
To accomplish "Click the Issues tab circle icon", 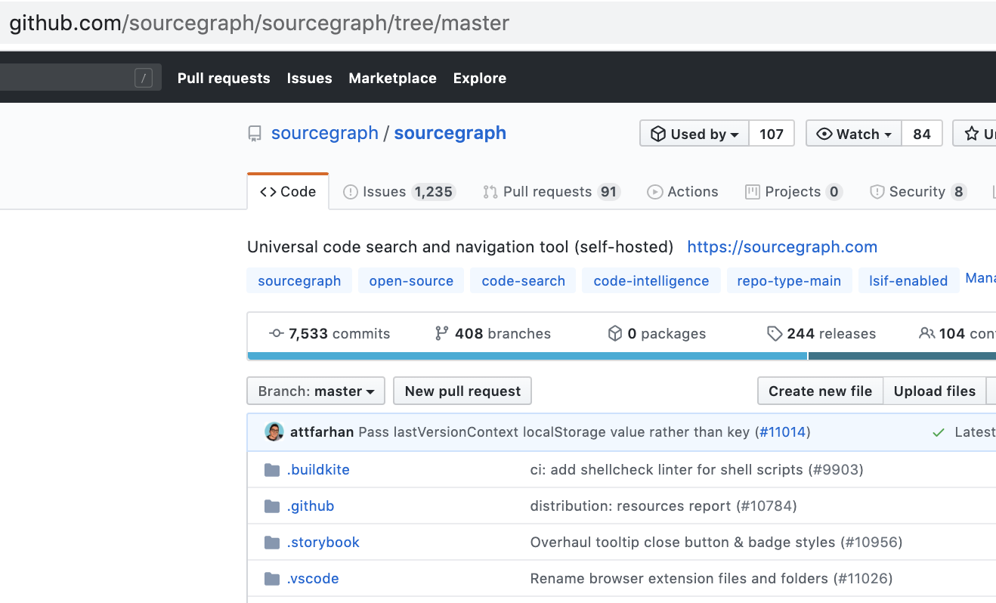I will (x=351, y=192).
